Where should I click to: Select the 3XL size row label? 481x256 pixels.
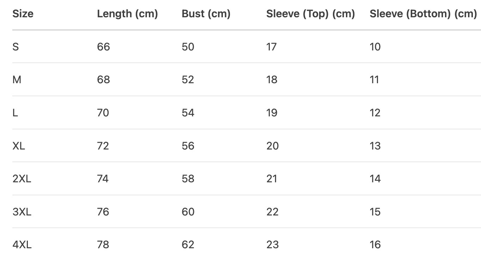point(22,212)
